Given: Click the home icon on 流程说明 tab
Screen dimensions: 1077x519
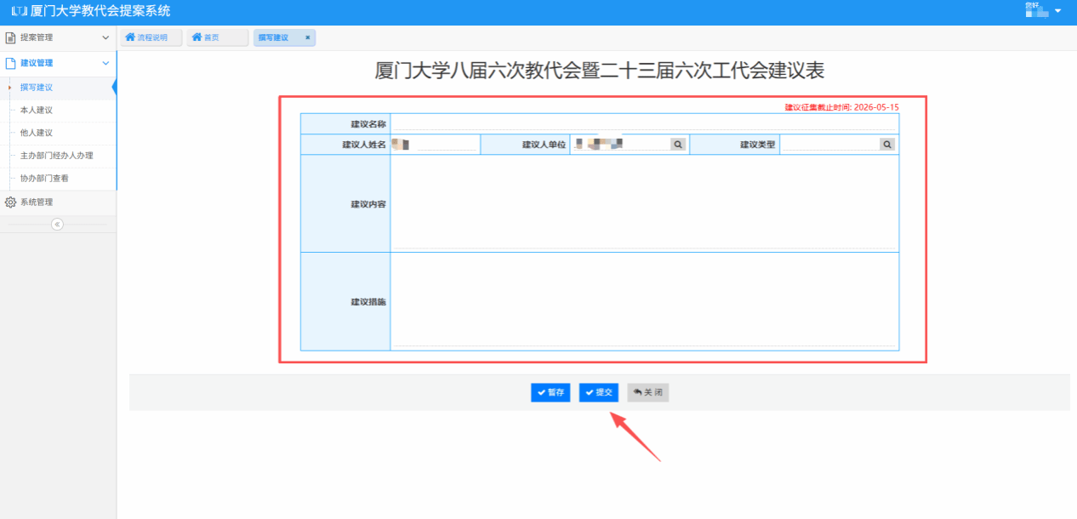Looking at the screenshot, I should click(130, 37).
